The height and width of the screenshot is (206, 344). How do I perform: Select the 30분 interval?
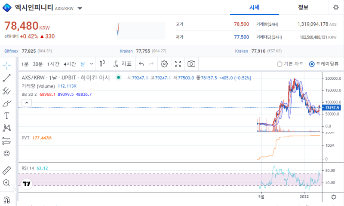pos(38,64)
